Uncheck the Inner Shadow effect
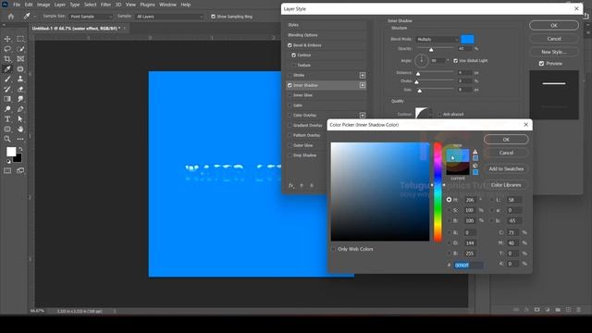 [290, 85]
